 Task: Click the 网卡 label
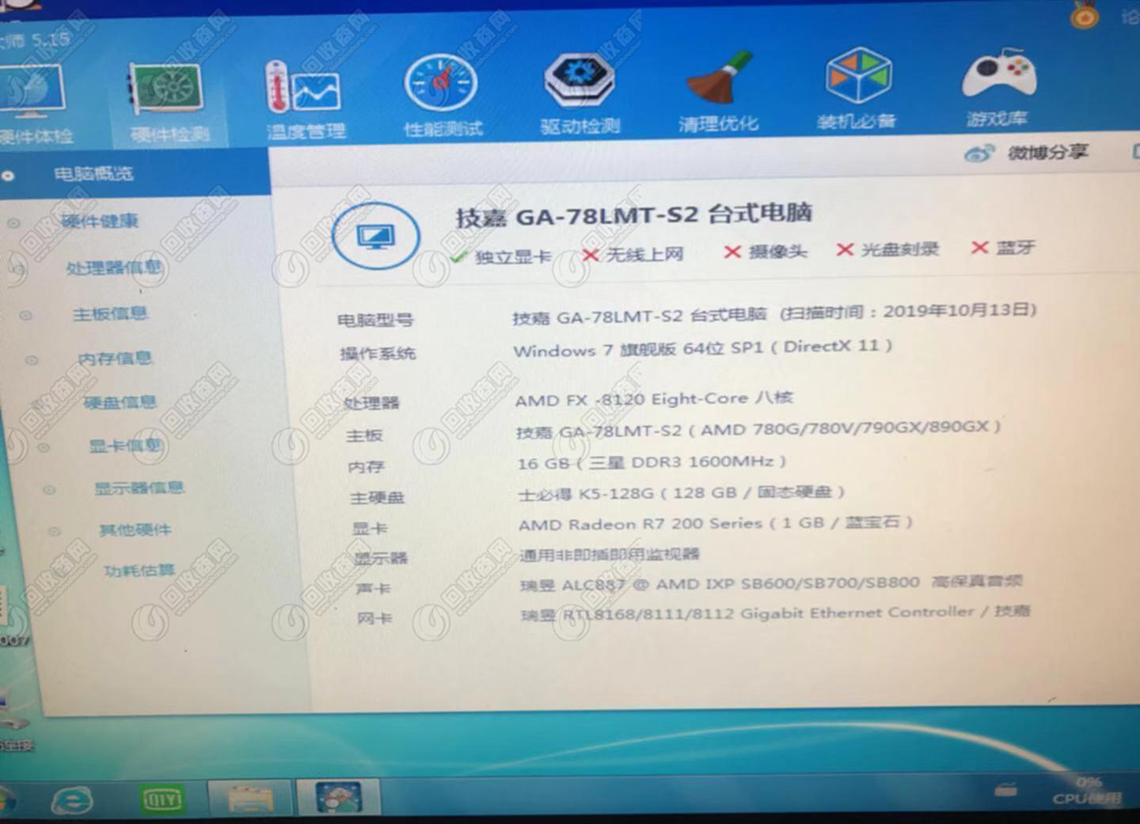[374, 617]
